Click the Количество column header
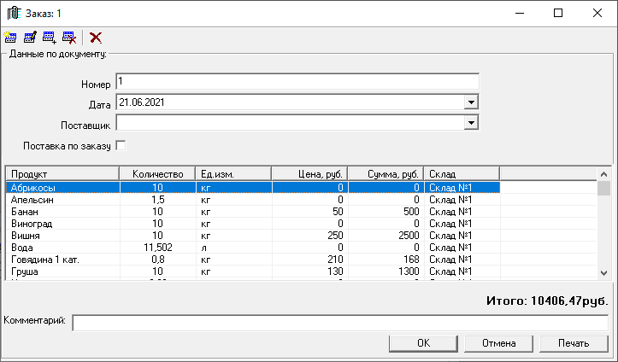The image size is (618, 362). (x=156, y=173)
